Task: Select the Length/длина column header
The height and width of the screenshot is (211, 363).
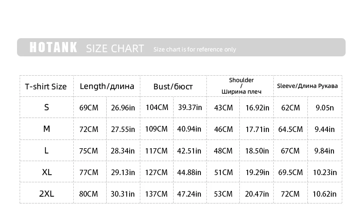Action: click(107, 86)
